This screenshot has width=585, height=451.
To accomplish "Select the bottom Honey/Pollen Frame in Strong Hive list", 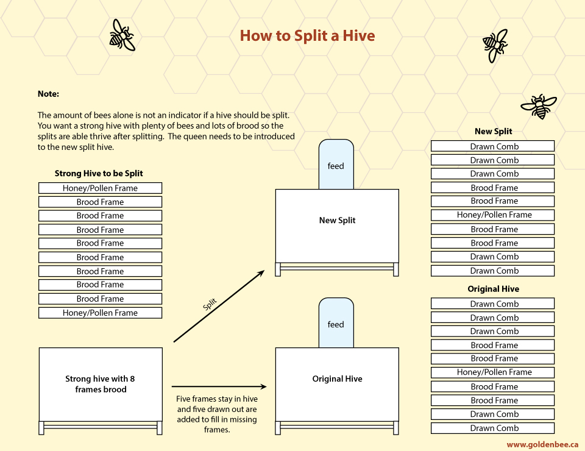I will (x=100, y=313).
